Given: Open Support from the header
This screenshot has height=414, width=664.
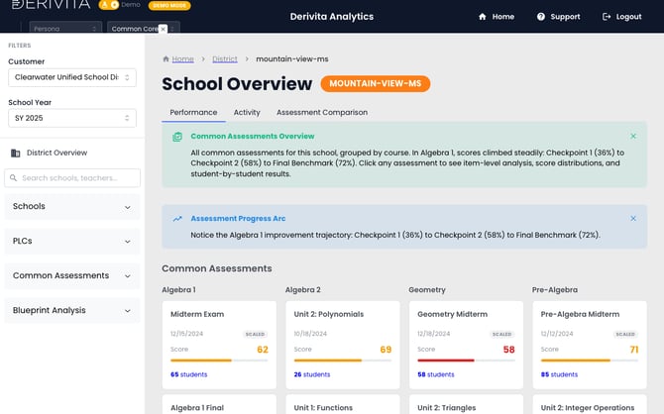Looking at the screenshot, I should pyautogui.click(x=558, y=17).
